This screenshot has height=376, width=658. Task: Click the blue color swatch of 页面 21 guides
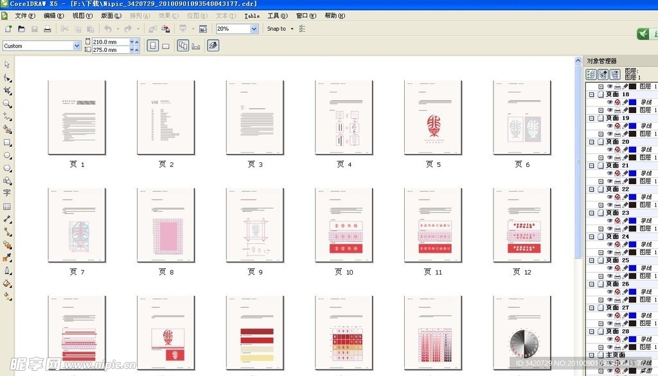[x=632, y=173]
